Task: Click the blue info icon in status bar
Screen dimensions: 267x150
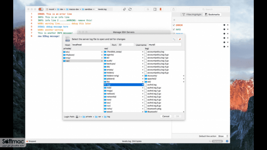Action: point(227,141)
